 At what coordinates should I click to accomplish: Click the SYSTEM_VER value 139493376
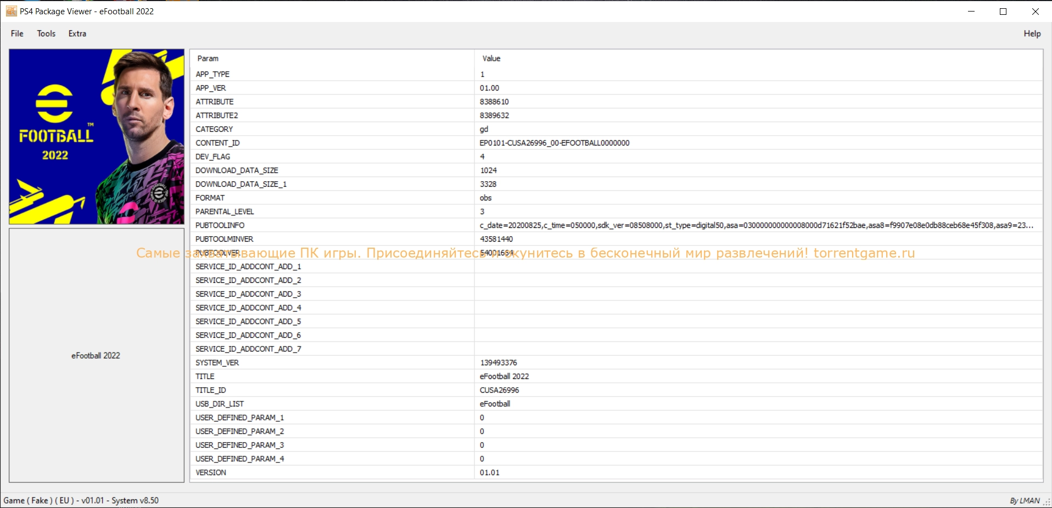499,362
